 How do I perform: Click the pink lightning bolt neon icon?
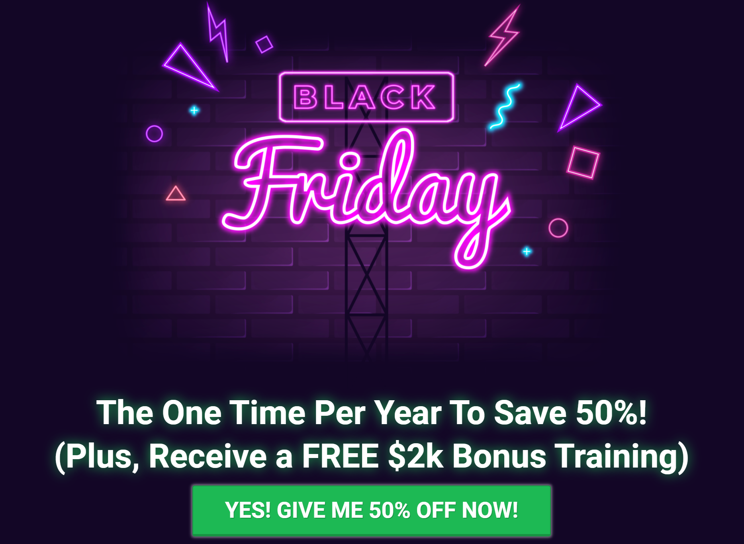(x=501, y=36)
